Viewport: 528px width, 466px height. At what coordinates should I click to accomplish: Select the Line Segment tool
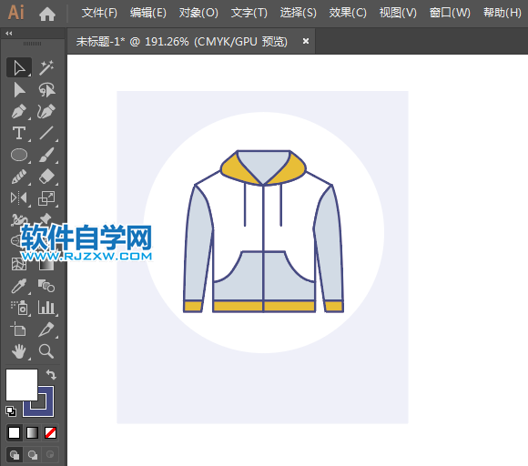pyautogui.click(x=46, y=133)
